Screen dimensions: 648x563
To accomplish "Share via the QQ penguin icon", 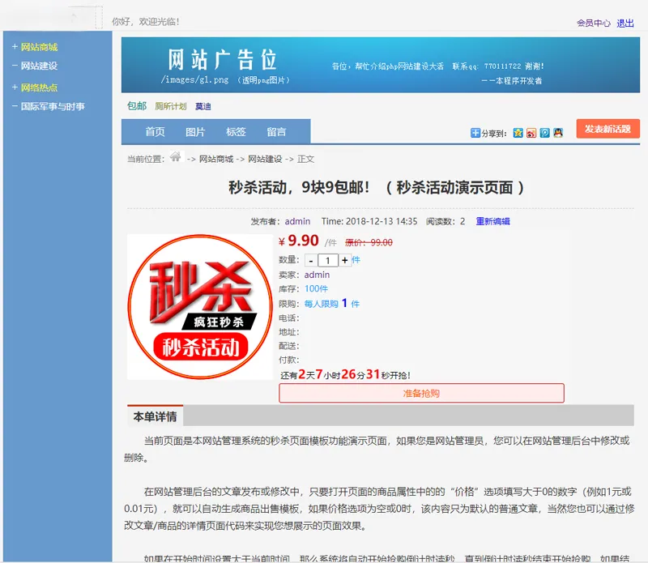I will (x=558, y=132).
